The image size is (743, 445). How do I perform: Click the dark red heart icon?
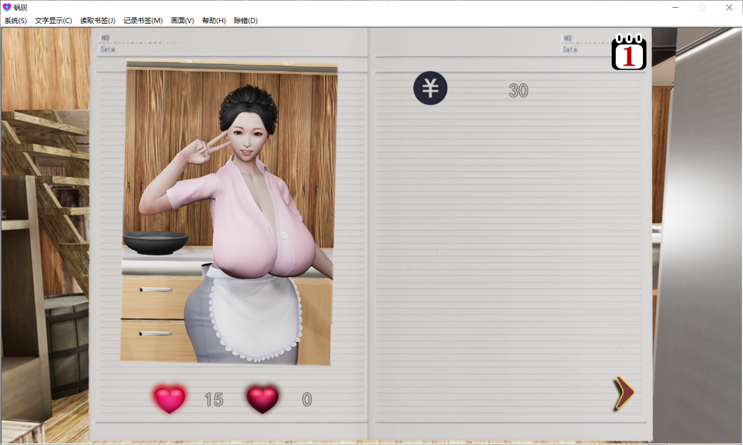(x=263, y=399)
